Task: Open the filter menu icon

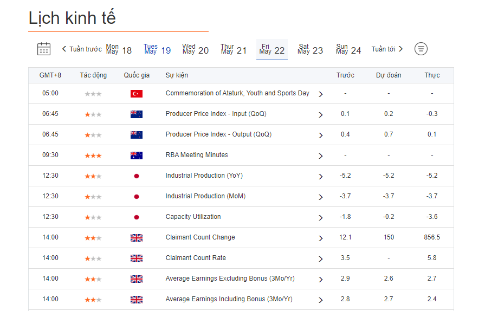Action: point(421,49)
